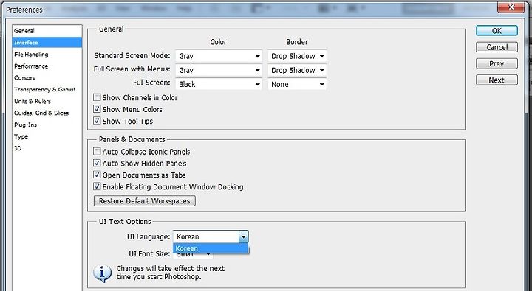Open Full Screen with Menus border dropdown
Viewport: 532px width, 291px height.
click(297, 70)
